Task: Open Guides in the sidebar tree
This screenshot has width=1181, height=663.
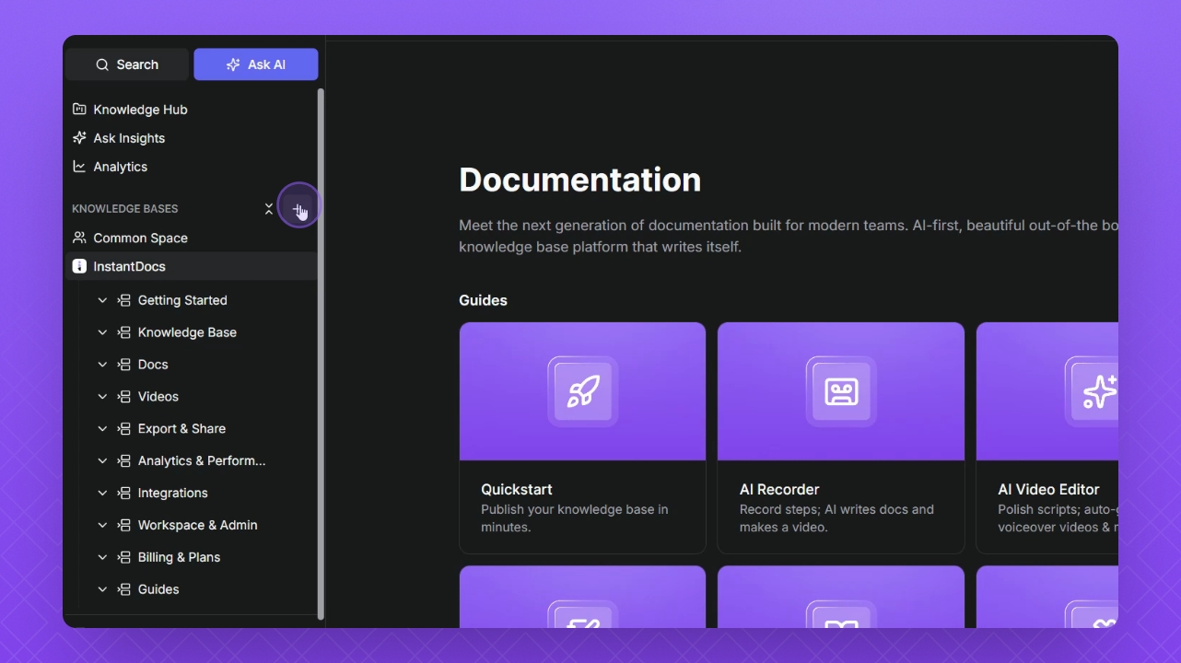Action: coord(158,590)
